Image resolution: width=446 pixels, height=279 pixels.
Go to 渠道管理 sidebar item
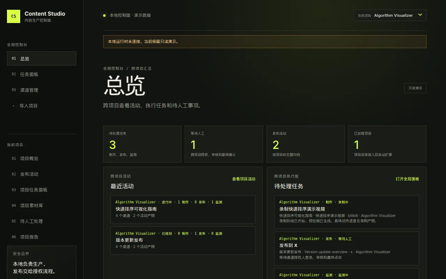[x=41, y=90]
